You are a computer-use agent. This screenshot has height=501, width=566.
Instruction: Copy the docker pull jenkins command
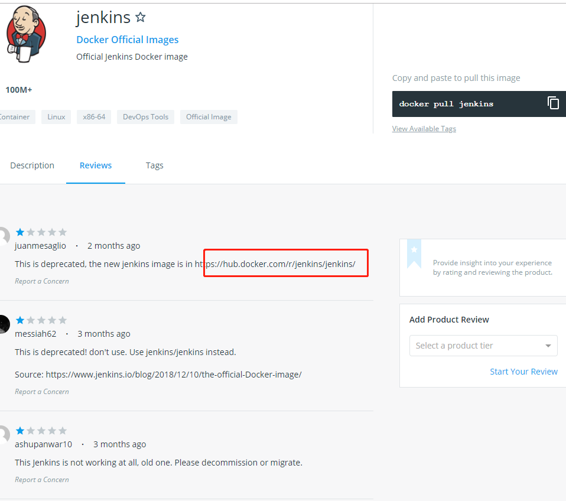pos(553,103)
